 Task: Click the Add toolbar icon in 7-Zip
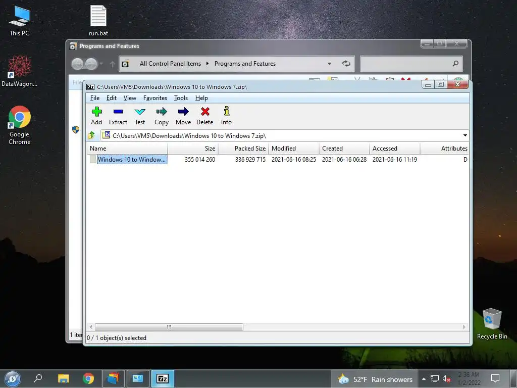(96, 116)
